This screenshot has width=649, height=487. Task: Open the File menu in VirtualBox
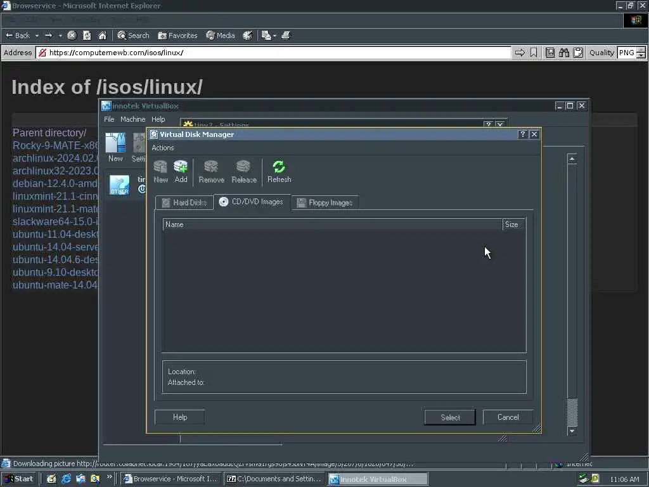tap(109, 119)
